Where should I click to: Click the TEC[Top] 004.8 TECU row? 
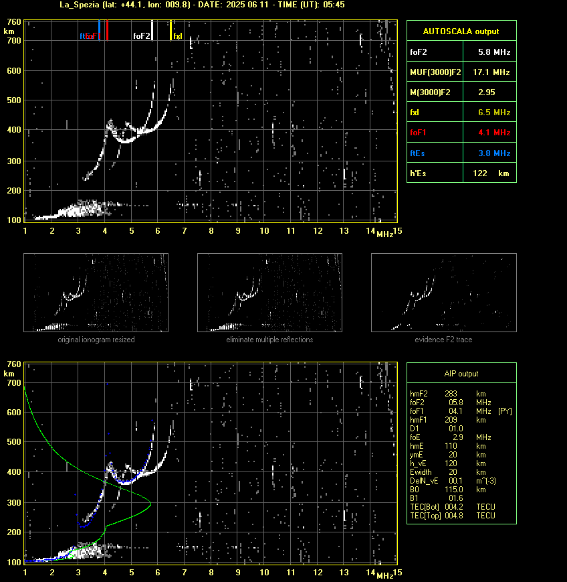(x=453, y=516)
